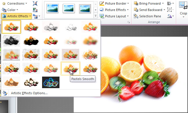
Task: Apply the Blur effect thumbnail
Action: 90,41
